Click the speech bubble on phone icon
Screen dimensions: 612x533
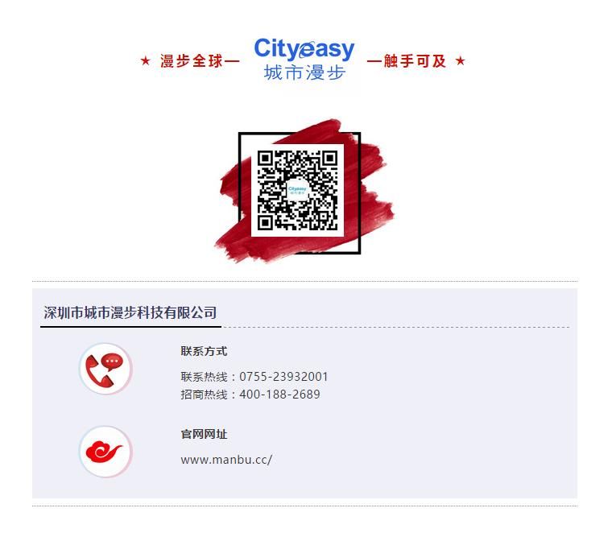click(x=113, y=362)
